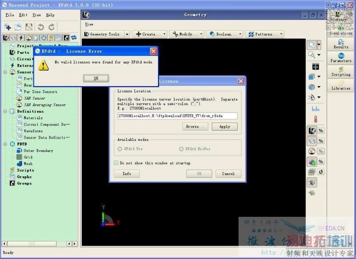Open the Help menu
356x259 pixels.
tap(50, 15)
